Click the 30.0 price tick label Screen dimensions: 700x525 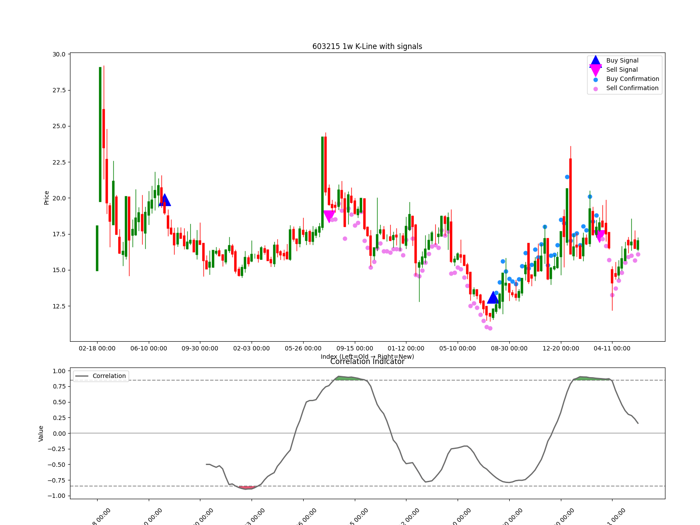[x=59, y=54]
